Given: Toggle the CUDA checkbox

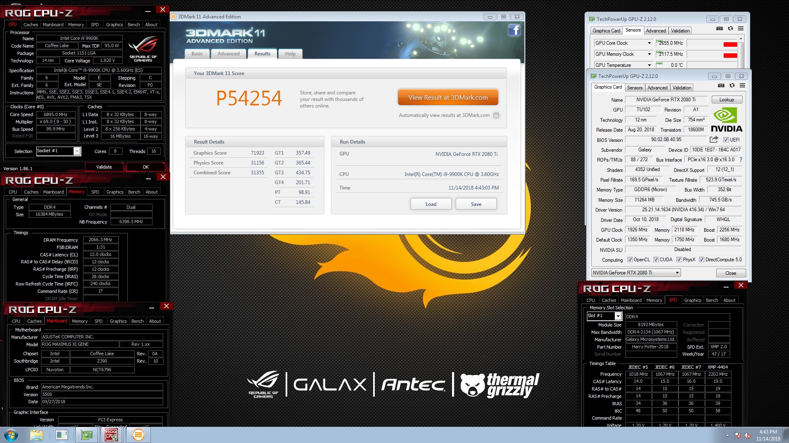Looking at the screenshot, I should click(656, 260).
